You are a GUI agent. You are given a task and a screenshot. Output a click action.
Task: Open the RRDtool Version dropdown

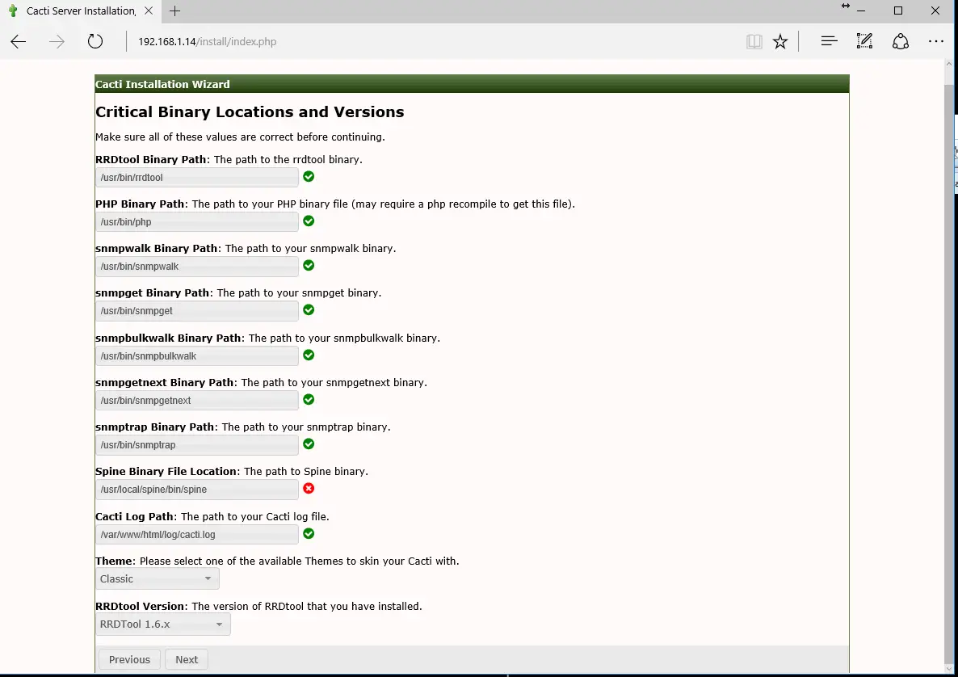coord(162,624)
